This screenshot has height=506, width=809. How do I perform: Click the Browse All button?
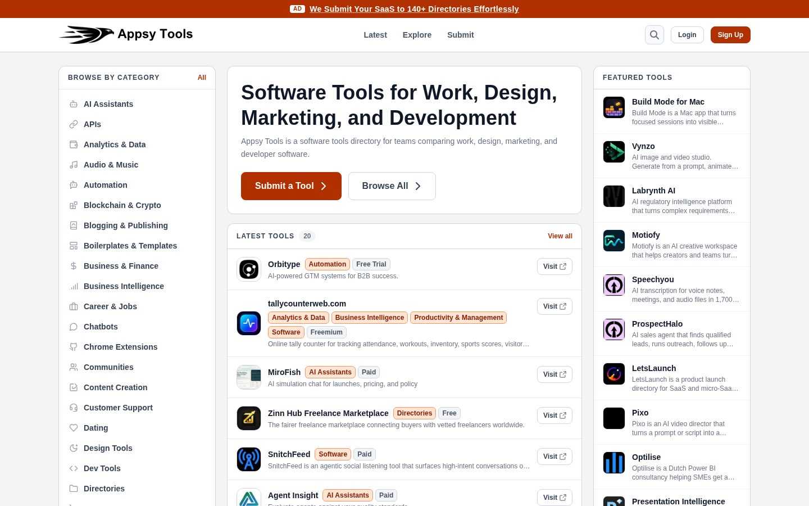pos(392,186)
